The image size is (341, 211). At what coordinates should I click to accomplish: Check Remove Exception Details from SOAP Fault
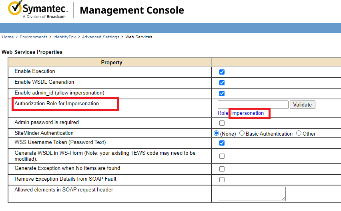coord(222,180)
